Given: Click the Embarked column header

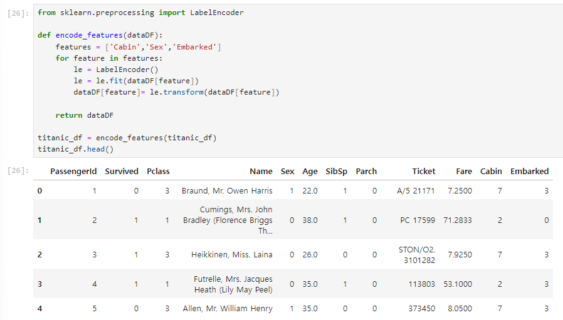Looking at the screenshot, I should 529,172.
